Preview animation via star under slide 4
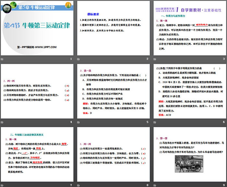Viewport: 227px width, 187px height. pyautogui.click(x=2, y=122)
